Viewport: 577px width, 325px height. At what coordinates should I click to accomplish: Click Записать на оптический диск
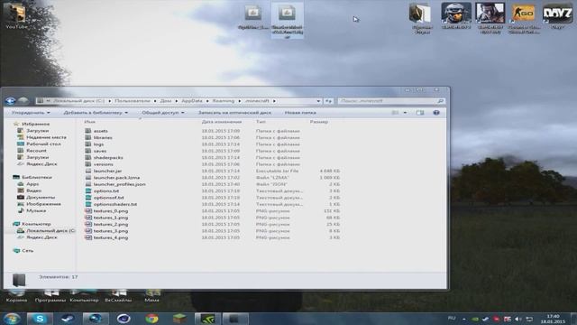(234, 113)
